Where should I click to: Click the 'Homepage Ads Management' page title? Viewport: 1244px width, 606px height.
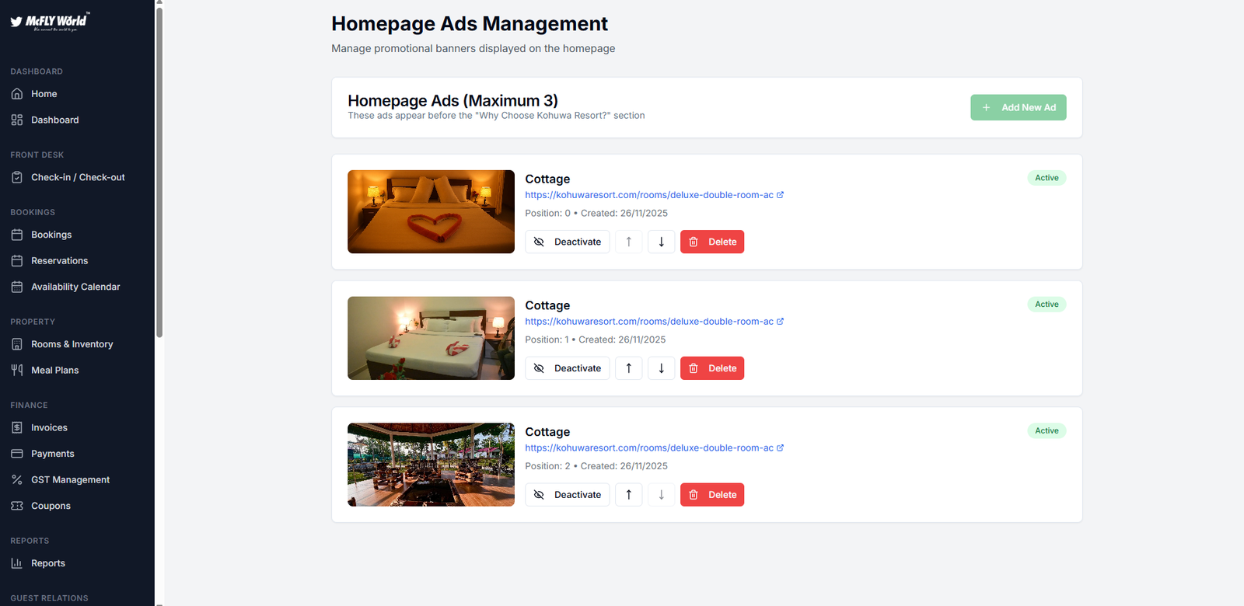click(x=470, y=24)
